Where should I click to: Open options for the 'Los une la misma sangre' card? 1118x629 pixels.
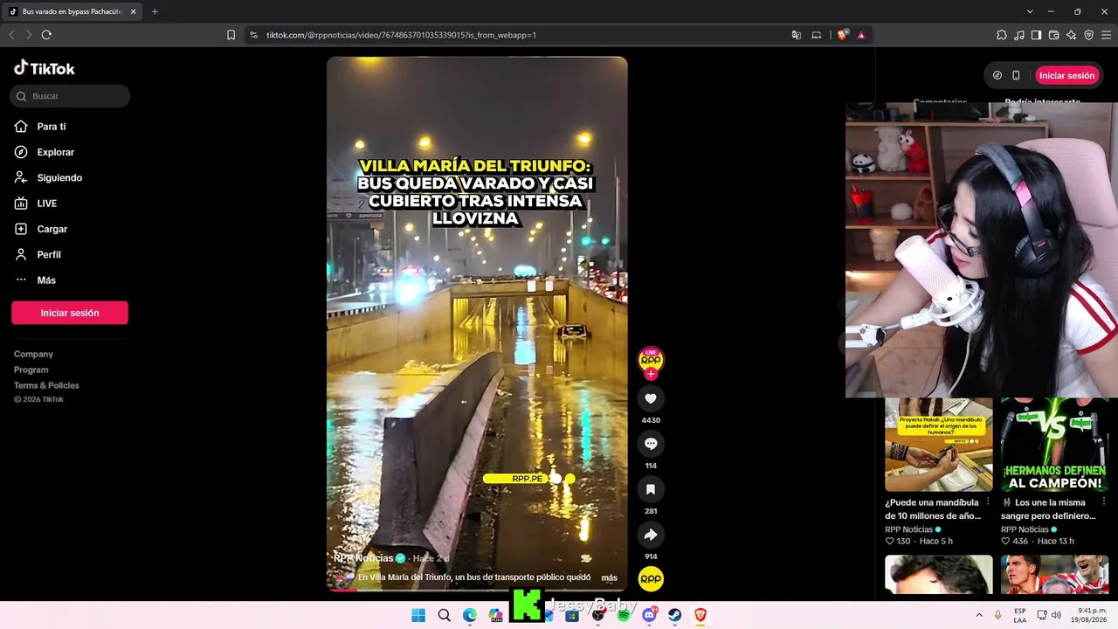[x=1104, y=502]
